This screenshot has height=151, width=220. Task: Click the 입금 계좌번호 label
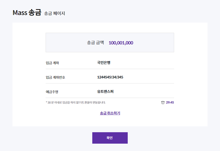(55, 77)
